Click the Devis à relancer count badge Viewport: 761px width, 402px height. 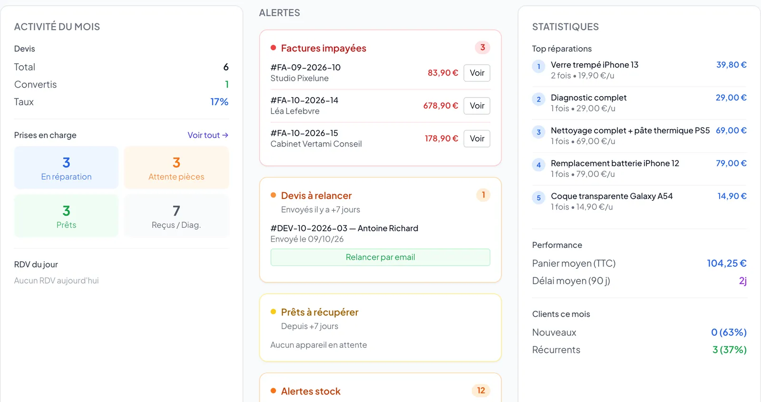pyautogui.click(x=483, y=195)
